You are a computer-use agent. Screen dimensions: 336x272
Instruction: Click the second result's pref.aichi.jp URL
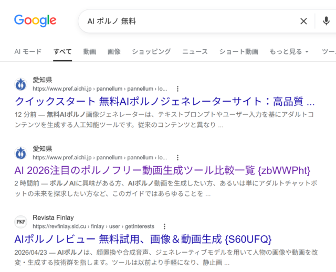[100, 158]
